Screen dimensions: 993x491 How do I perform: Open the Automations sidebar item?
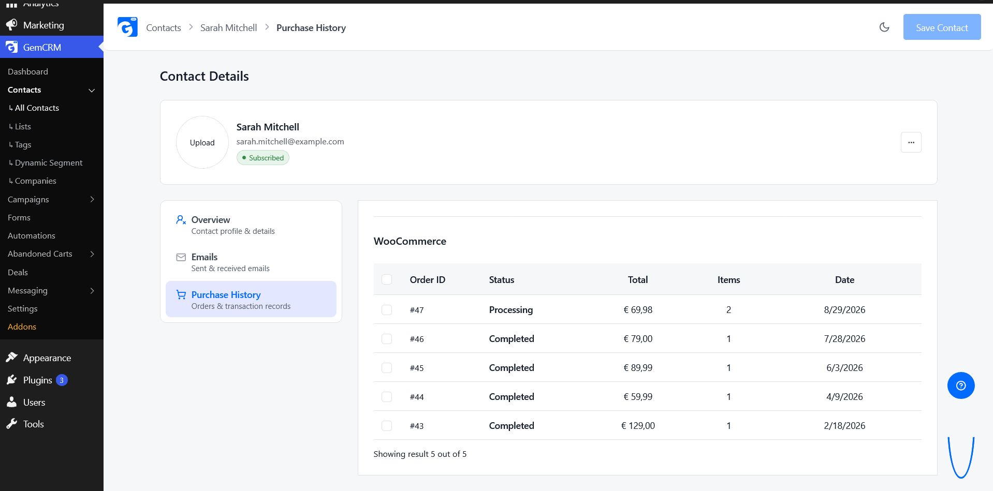(x=32, y=235)
